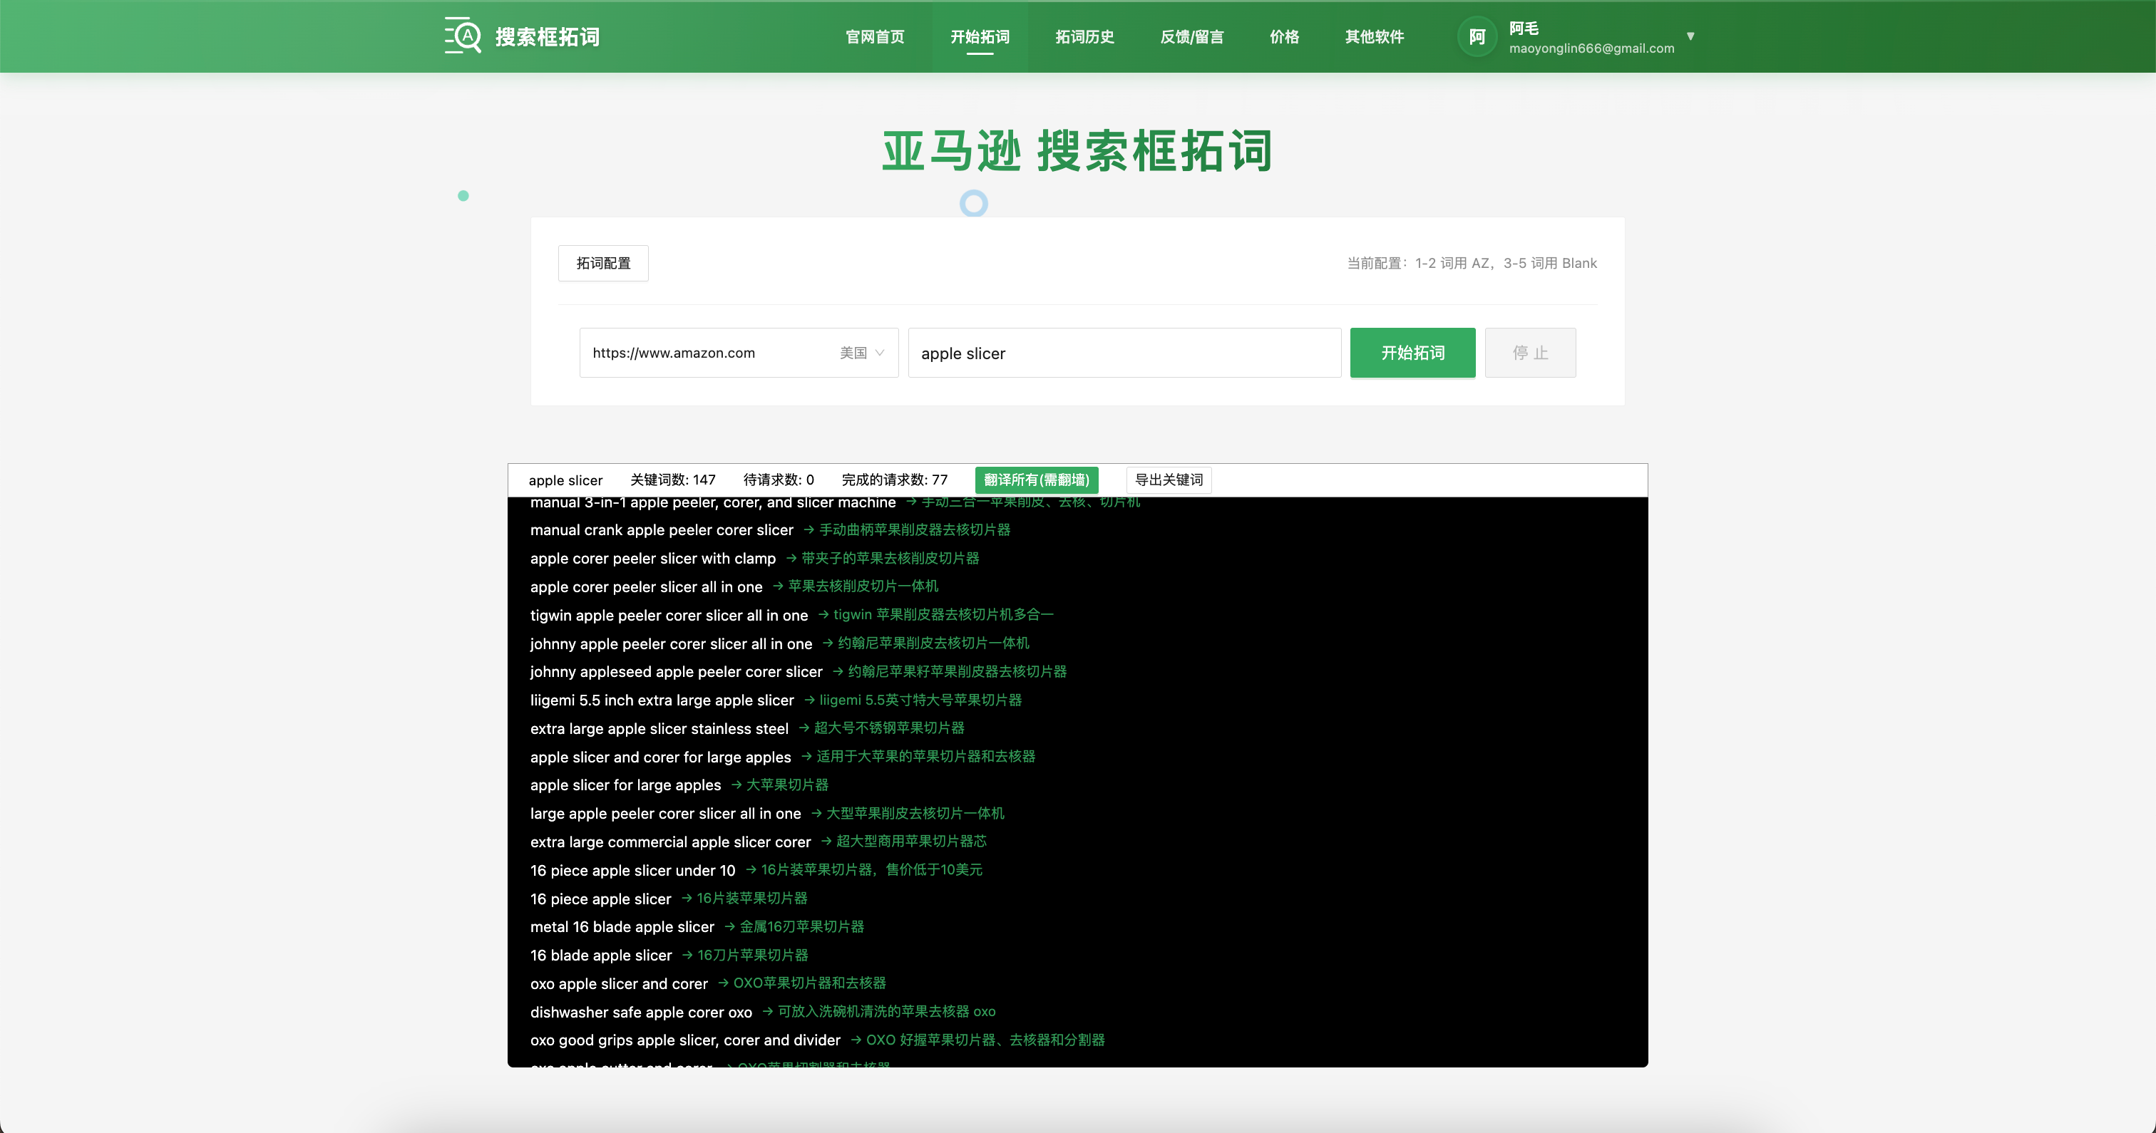Click translation 16片装苹果切片器
The image size is (2156, 1133).
[x=751, y=899]
